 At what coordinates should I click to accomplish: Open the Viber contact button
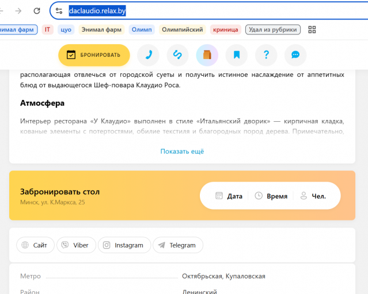pos(76,245)
